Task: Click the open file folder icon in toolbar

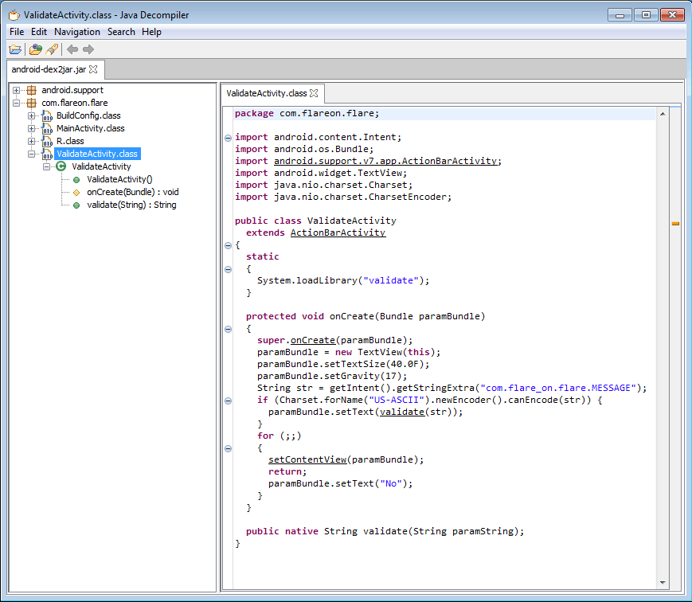Action: 15,49
